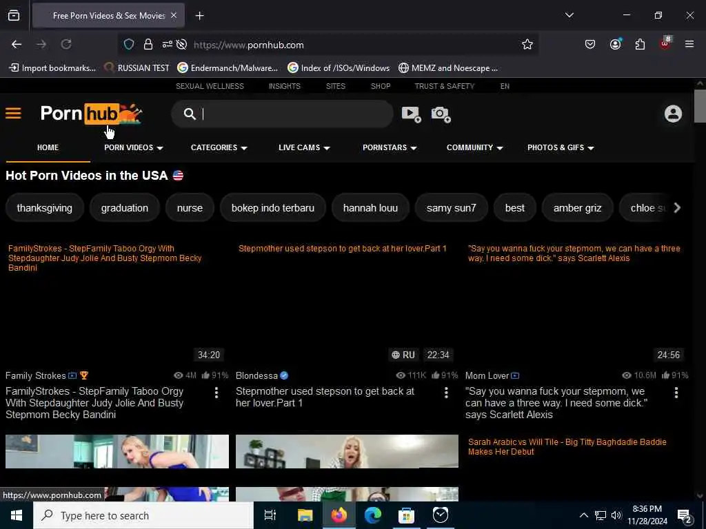The height and width of the screenshot is (529, 706).
Task: Open Task View on the taskbar
Action: tap(270, 515)
